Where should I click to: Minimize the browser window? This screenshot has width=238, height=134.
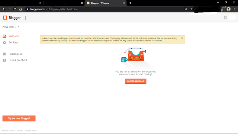[x=218, y=3]
